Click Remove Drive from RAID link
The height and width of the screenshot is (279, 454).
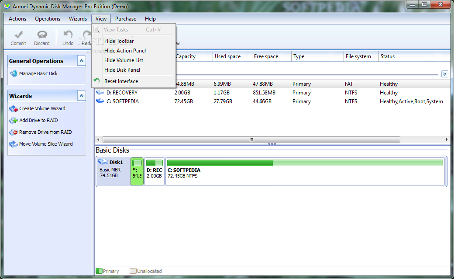tap(45, 132)
